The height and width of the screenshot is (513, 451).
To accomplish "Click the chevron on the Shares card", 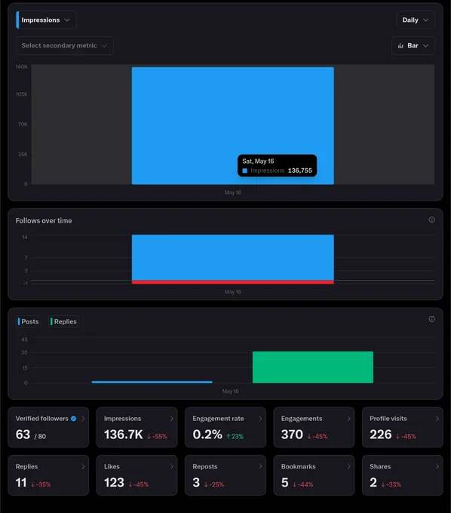I will tap(437, 466).
